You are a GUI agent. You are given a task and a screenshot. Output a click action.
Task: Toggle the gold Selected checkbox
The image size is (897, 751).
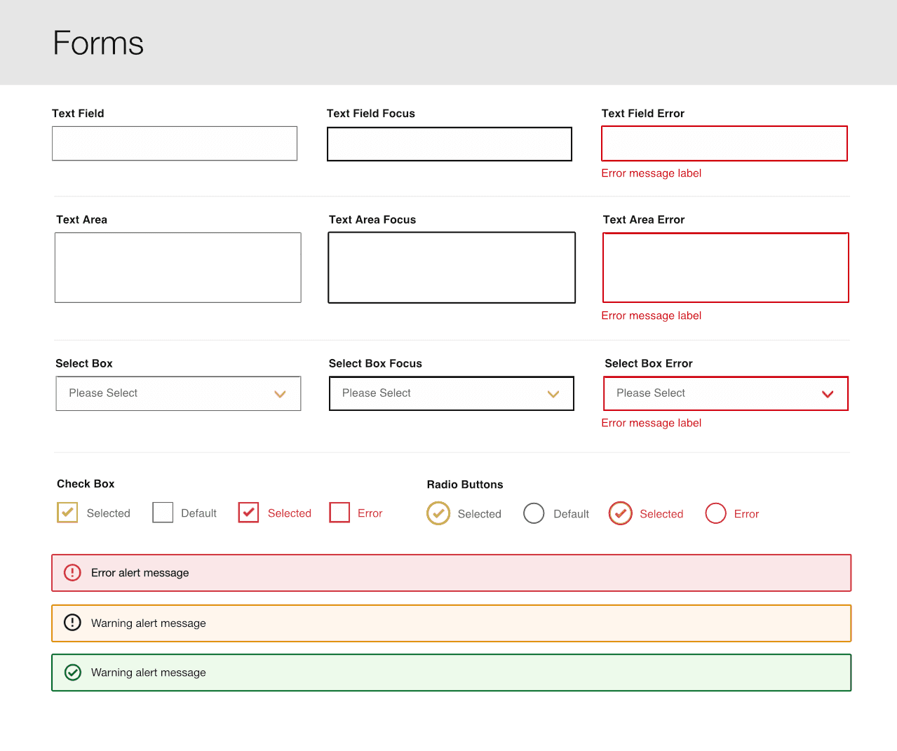pyautogui.click(x=67, y=513)
